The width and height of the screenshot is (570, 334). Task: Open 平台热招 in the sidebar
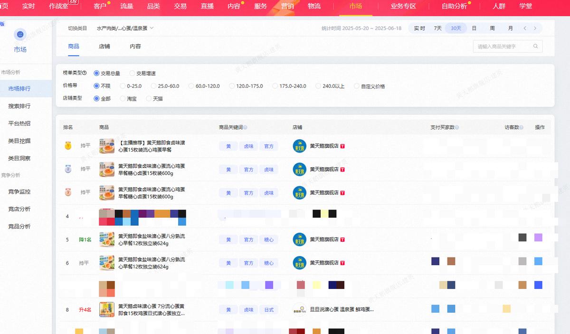(19, 124)
